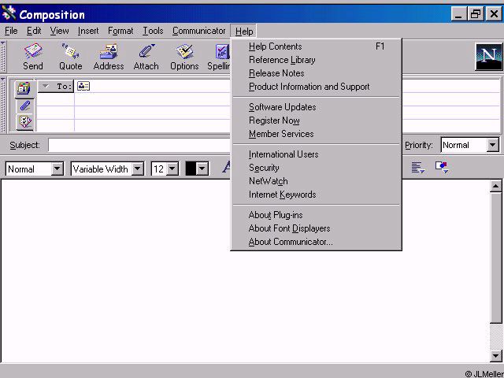Viewport: 504px width, 378px height.
Task: Choose Security from Help menu
Action: pyautogui.click(x=317, y=168)
